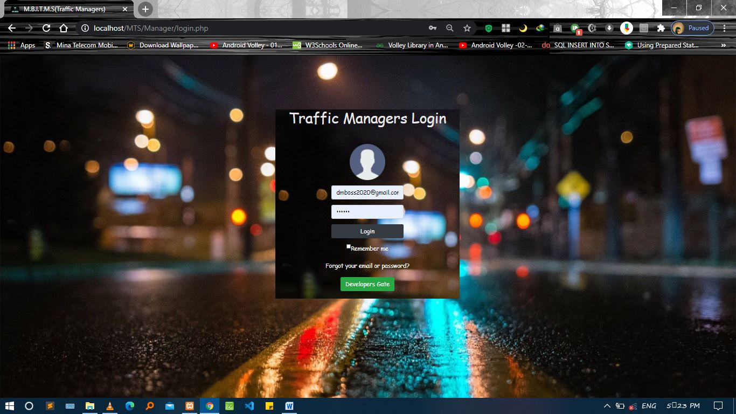Click the page info circle before localhost URL

(x=85, y=28)
